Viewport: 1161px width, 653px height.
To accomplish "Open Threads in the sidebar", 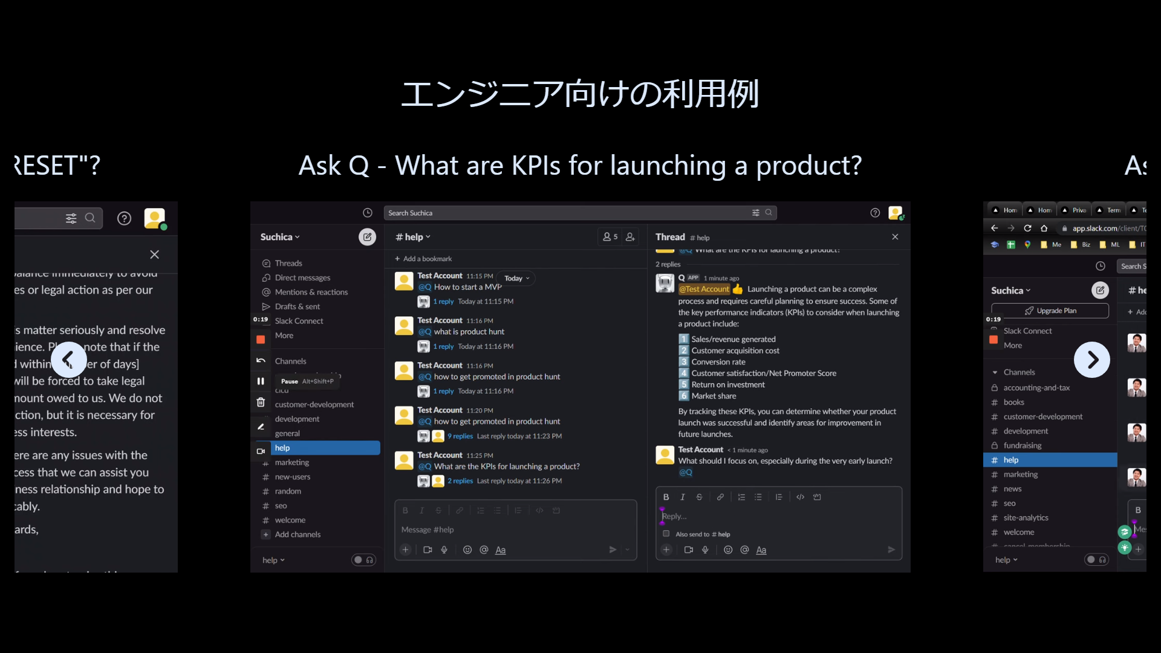I will pos(288,263).
